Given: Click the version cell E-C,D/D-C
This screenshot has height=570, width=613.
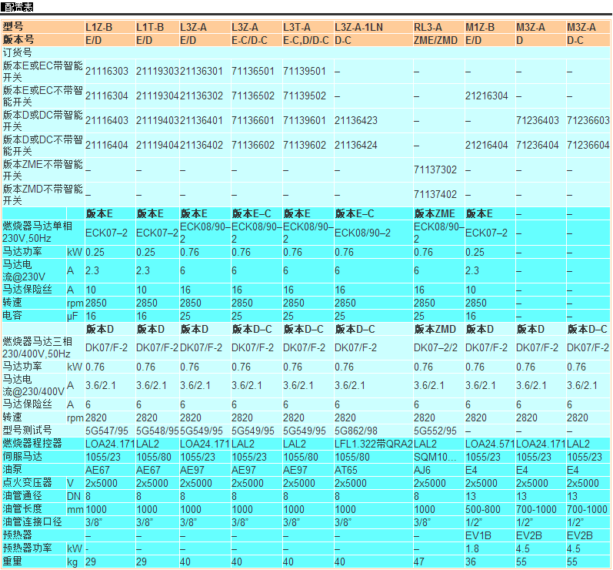Looking at the screenshot, I should (306, 40).
